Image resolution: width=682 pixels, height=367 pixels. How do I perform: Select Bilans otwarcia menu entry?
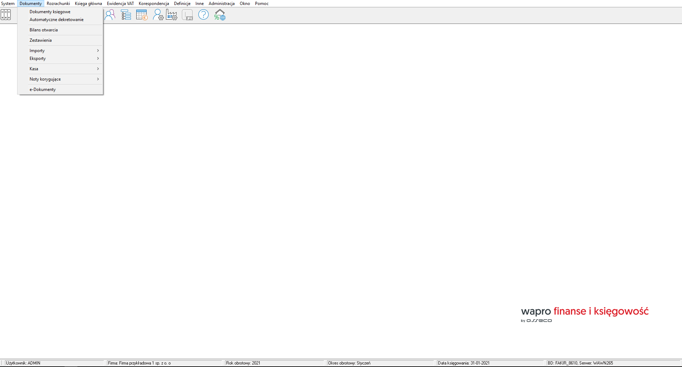tap(60, 30)
